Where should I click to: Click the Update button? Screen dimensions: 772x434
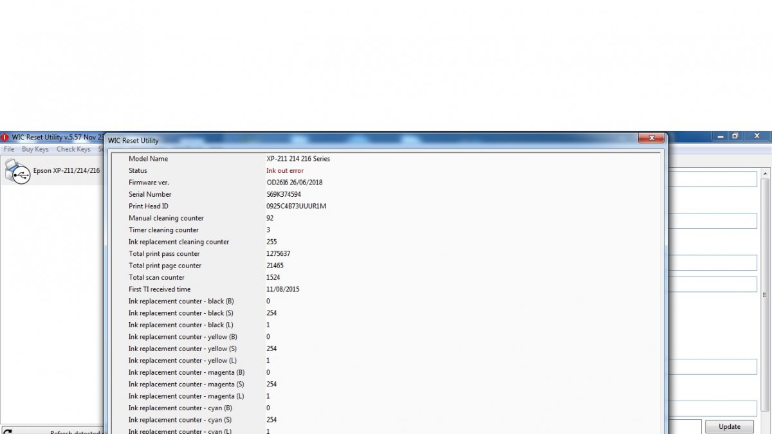[730, 426]
